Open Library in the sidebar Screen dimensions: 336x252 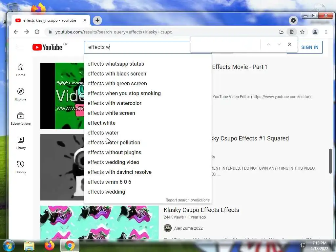pos(21,143)
